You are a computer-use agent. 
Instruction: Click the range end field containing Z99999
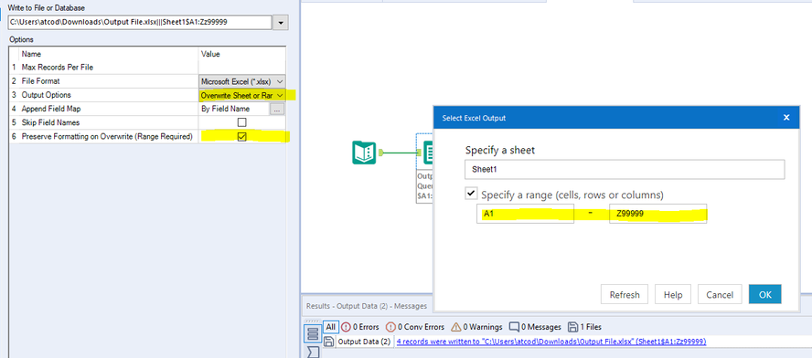click(657, 214)
